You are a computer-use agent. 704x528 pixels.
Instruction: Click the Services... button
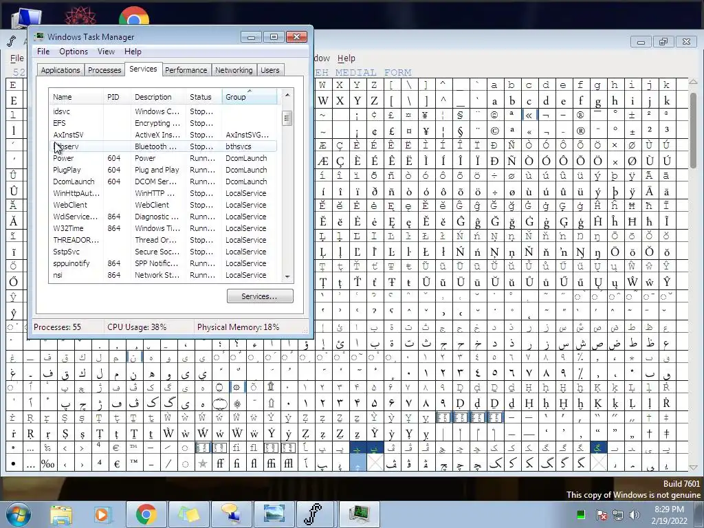260,296
